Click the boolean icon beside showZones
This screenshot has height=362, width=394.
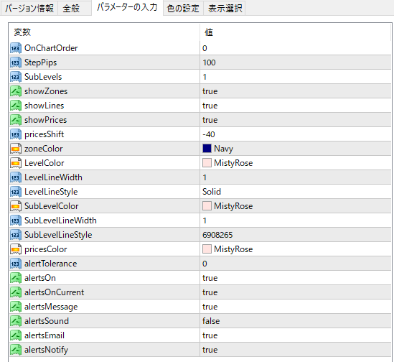click(16, 91)
